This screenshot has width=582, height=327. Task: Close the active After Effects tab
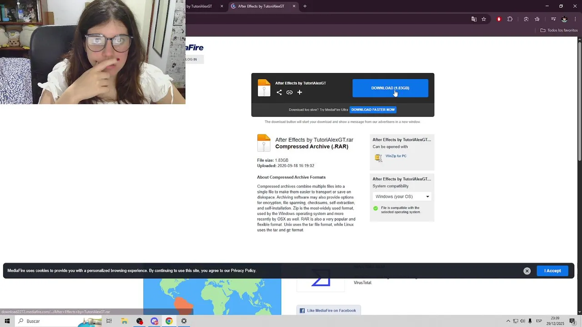[x=294, y=6]
